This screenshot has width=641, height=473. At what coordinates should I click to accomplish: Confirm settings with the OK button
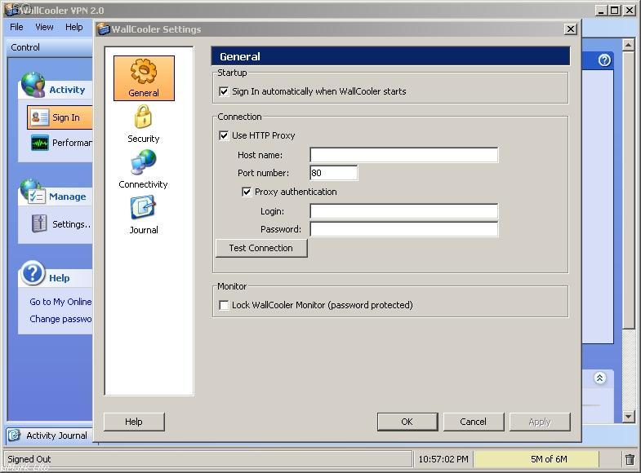click(x=407, y=422)
